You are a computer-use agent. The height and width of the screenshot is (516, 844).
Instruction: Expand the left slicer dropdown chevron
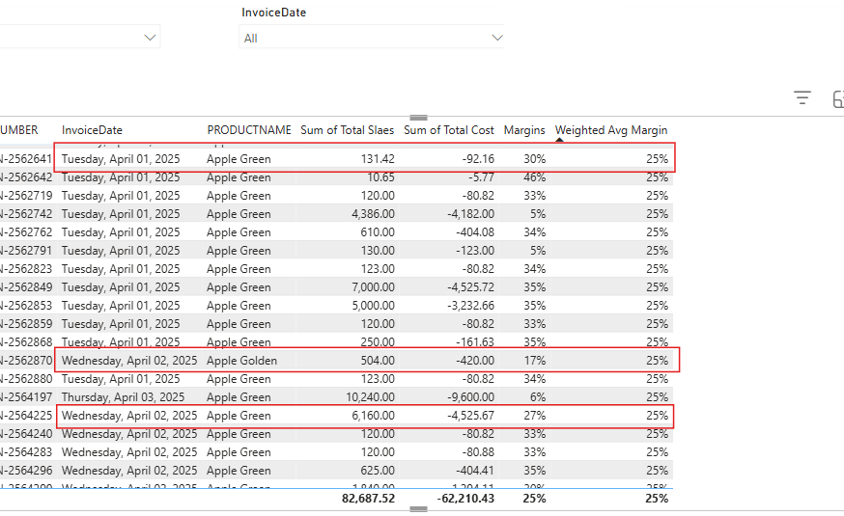[151, 38]
